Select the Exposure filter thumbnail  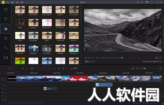(47, 23)
